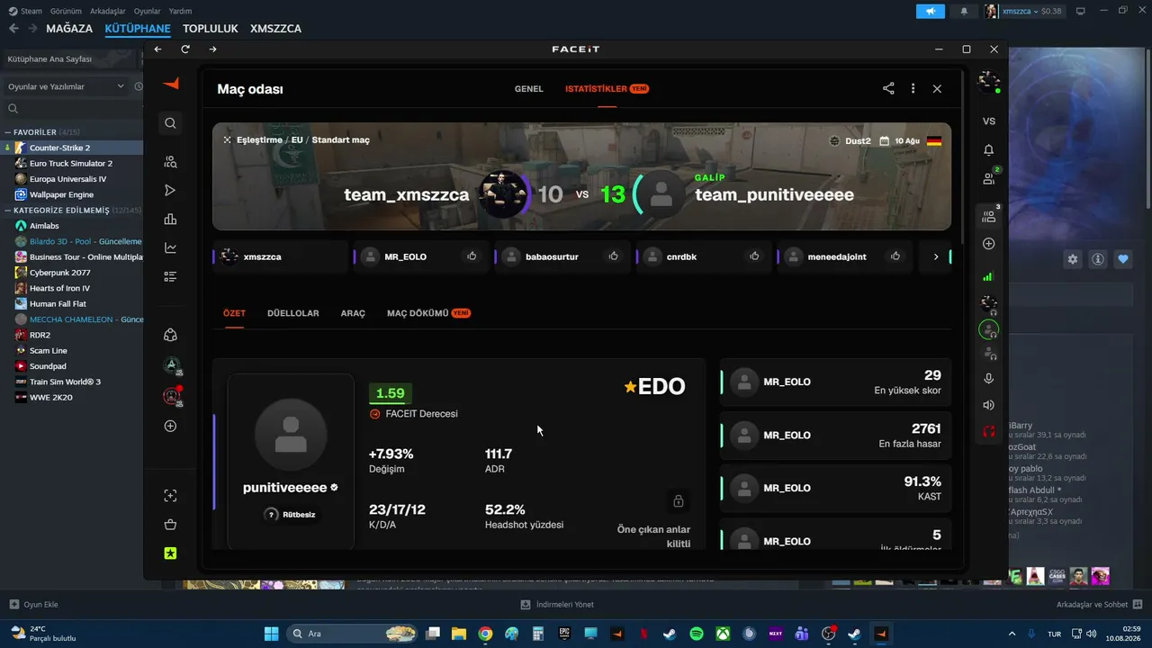
Task: Switch to the GENEL tab
Action: 529,89
